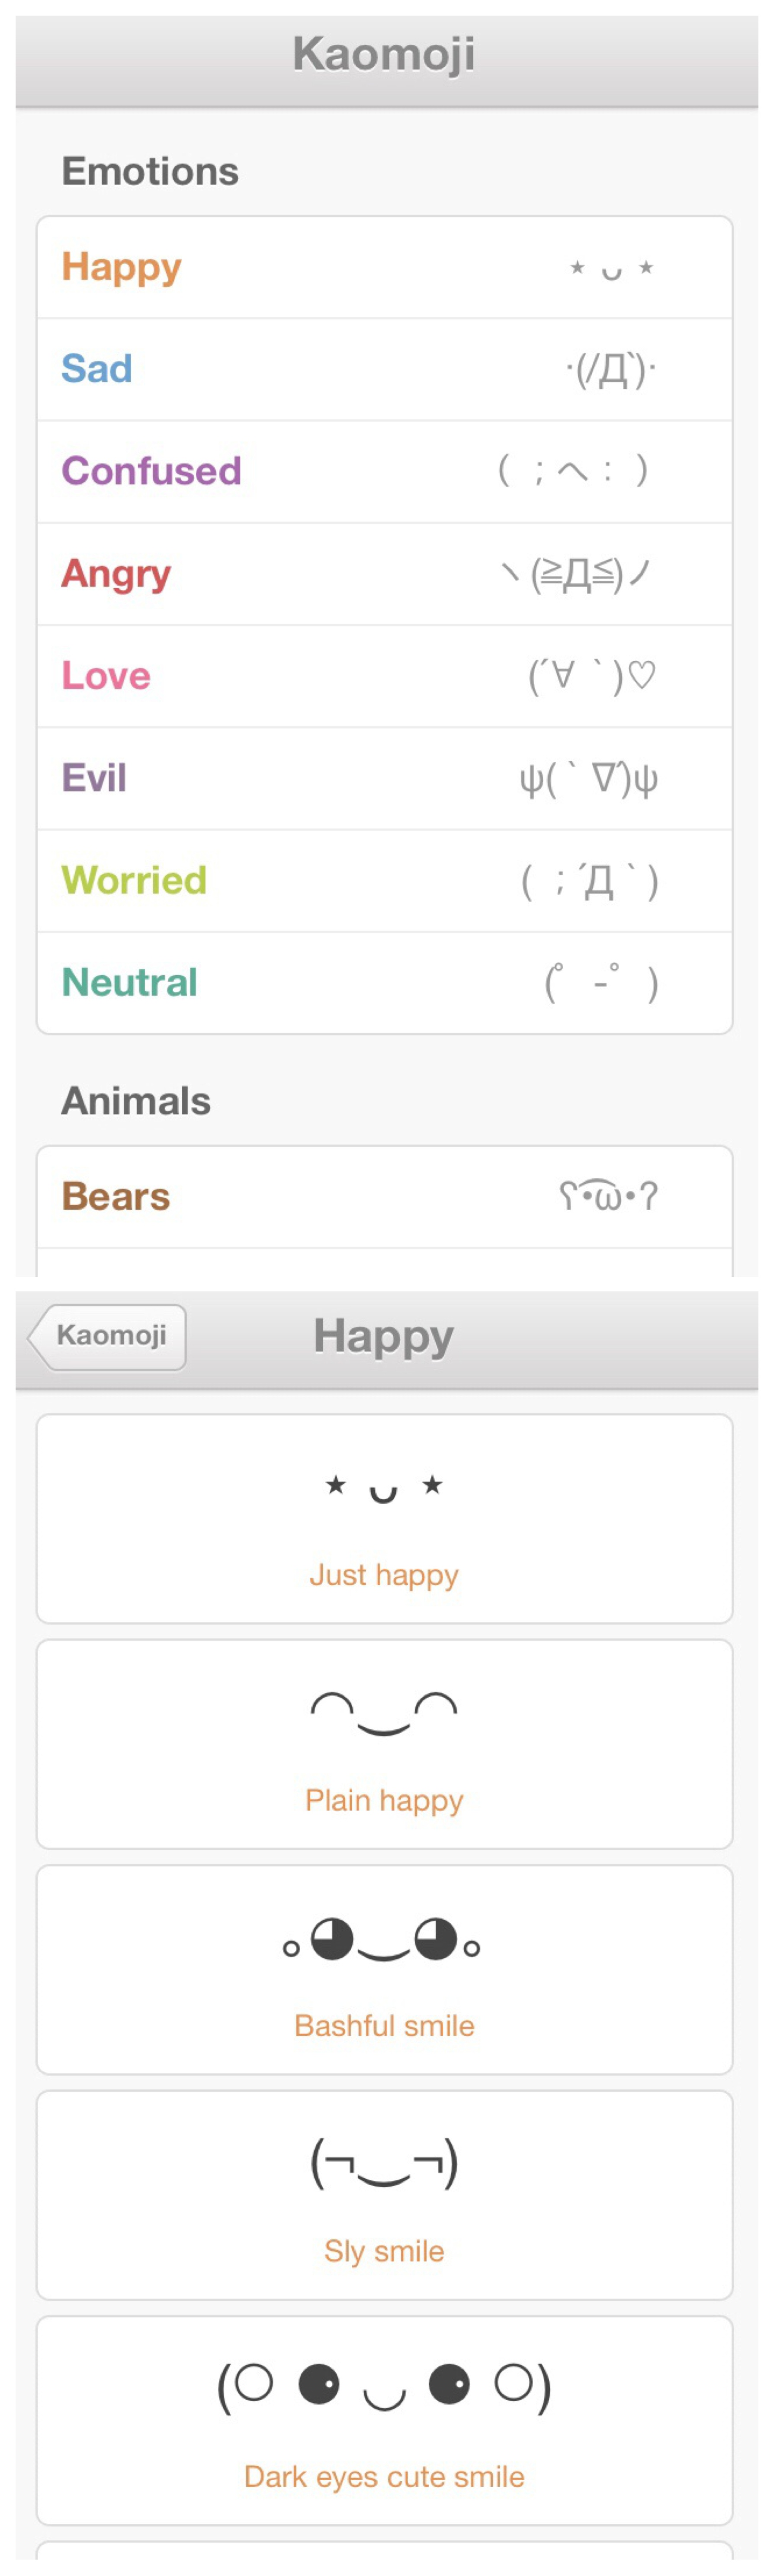Choose the Love category
The height and width of the screenshot is (2576, 774).
(384, 676)
